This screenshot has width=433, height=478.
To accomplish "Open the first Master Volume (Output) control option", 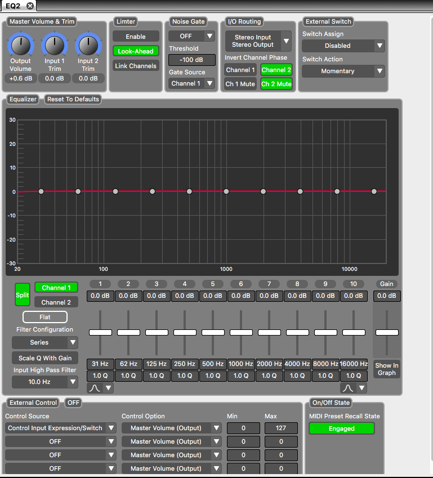I will [171, 428].
